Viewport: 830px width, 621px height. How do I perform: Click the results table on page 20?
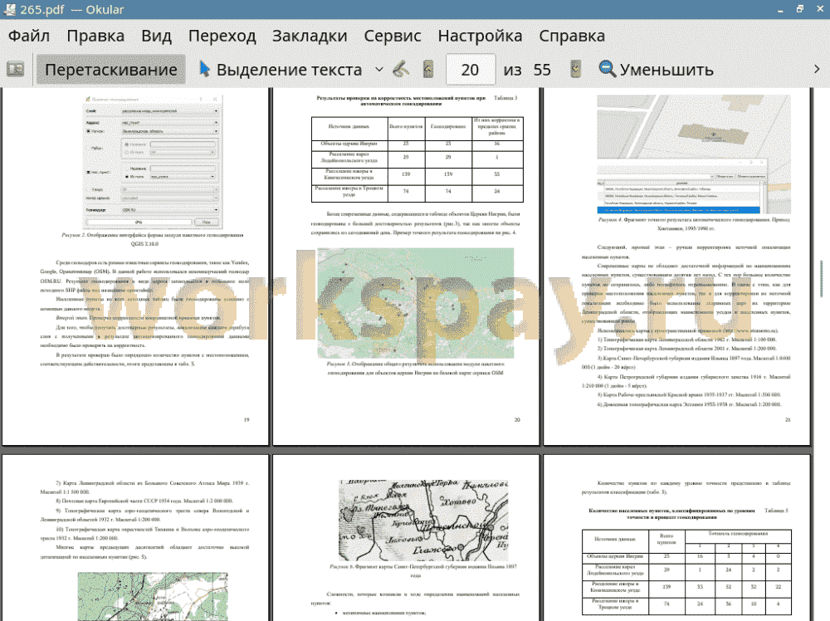[x=417, y=159]
